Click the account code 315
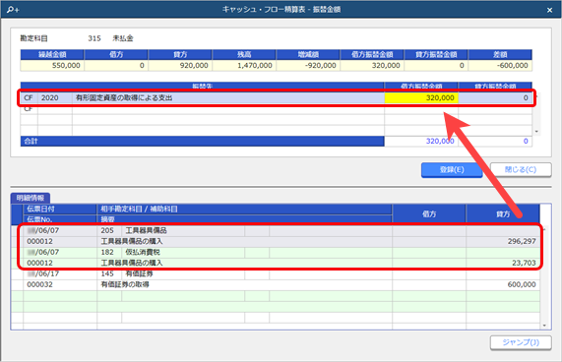This screenshot has height=362, width=562. [94, 38]
